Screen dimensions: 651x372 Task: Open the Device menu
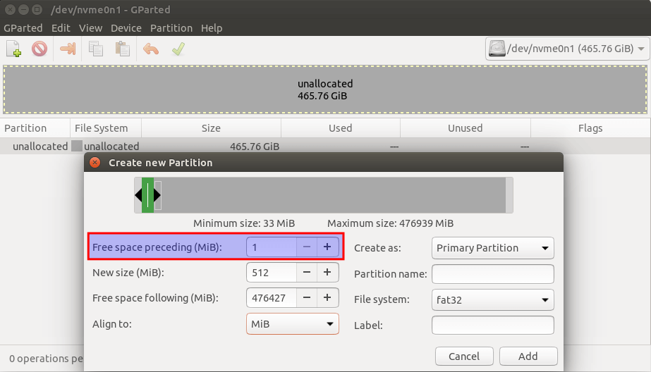tap(126, 28)
